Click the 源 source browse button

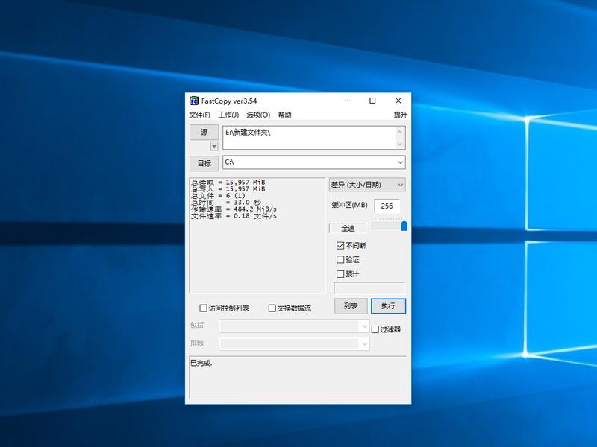pos(204,131)
